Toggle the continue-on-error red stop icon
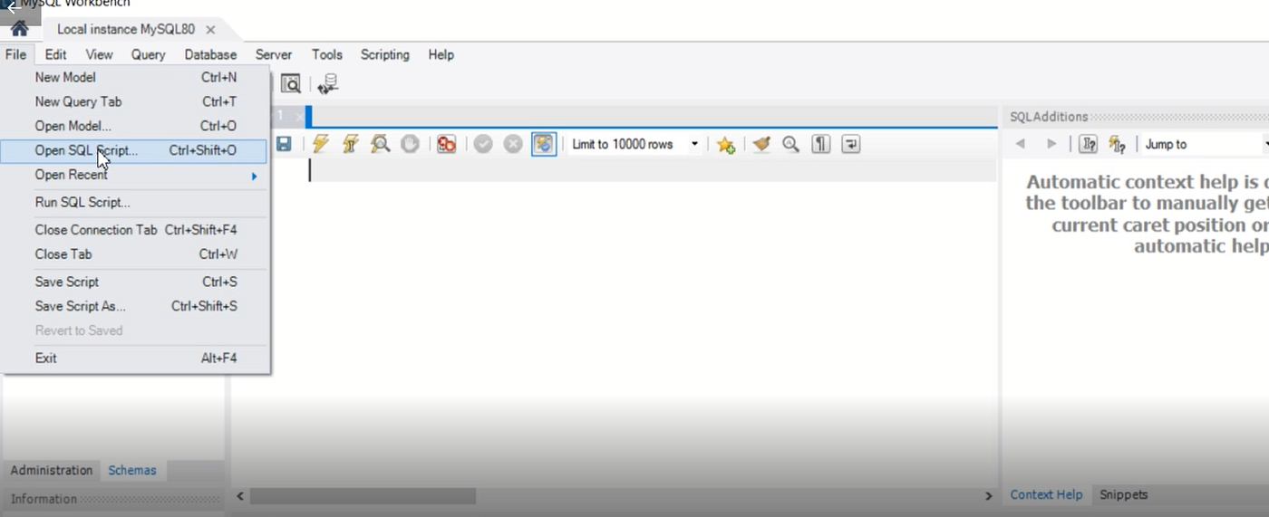 point(446,144)
